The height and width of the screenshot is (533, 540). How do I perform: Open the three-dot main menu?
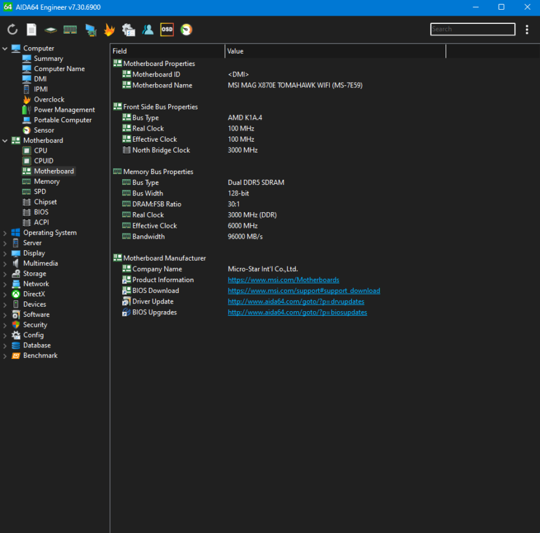pos(527,30)
